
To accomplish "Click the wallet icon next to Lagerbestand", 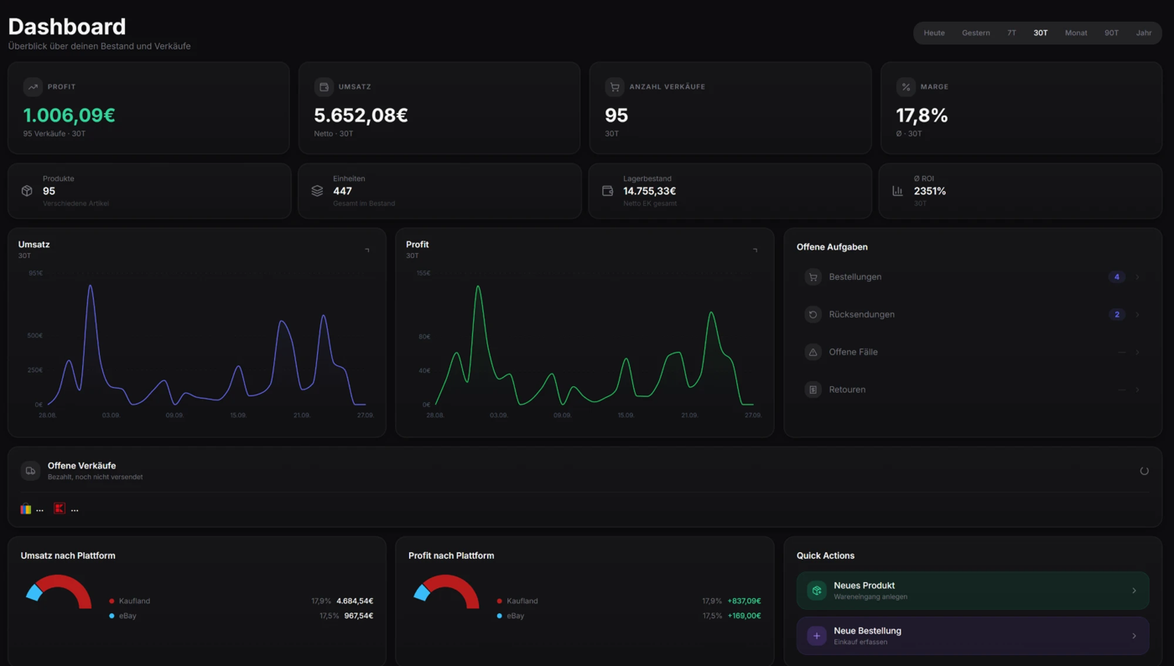I will pyautogui.click(x=607, y=191).
